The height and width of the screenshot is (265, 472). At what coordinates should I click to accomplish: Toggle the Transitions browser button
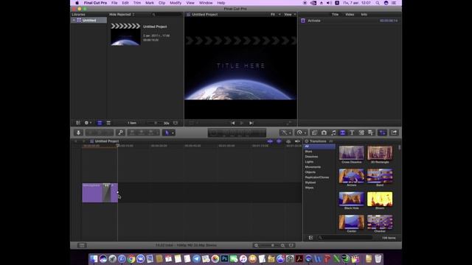click(x=342, y=132)
